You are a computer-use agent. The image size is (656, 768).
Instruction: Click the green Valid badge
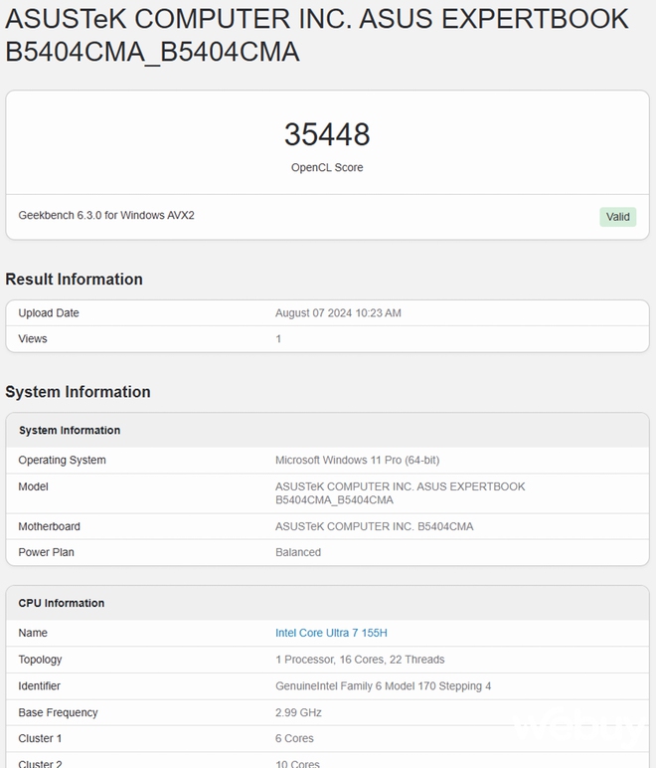[x=618, y=217]
